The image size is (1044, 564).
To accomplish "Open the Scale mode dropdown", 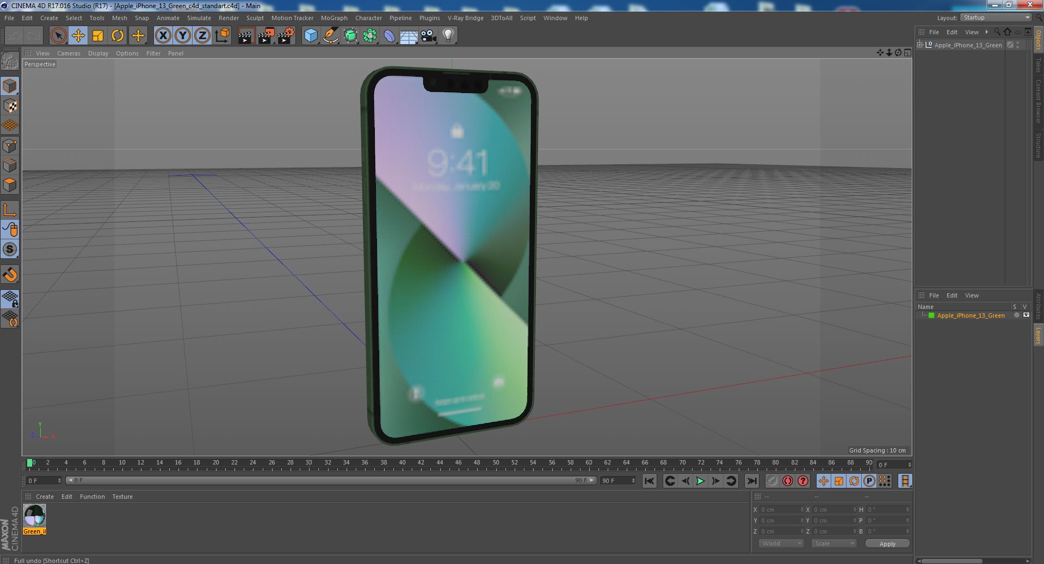I will coord(833,543).
